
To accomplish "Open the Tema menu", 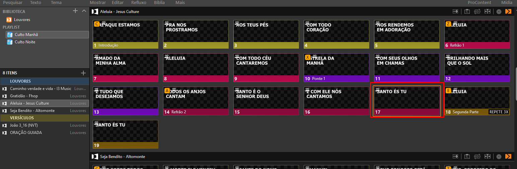I will [56, 3].
